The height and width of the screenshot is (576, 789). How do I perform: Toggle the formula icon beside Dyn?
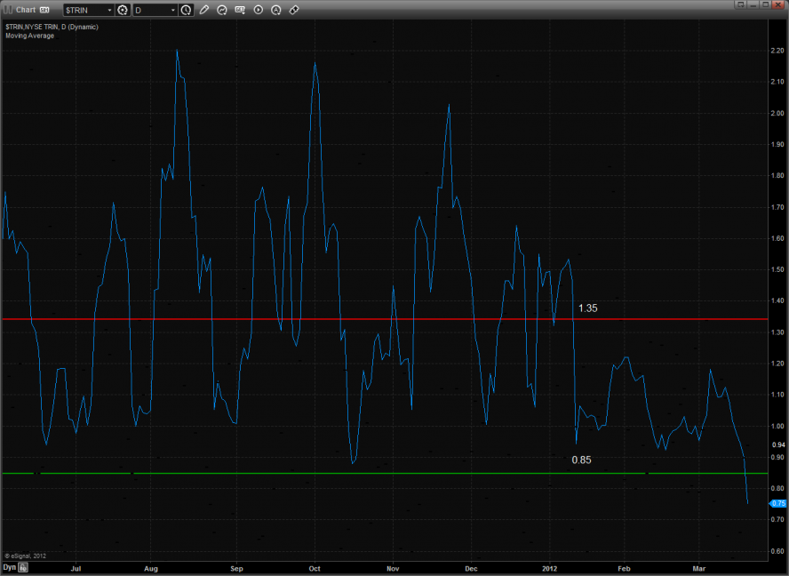coord(24,566)
